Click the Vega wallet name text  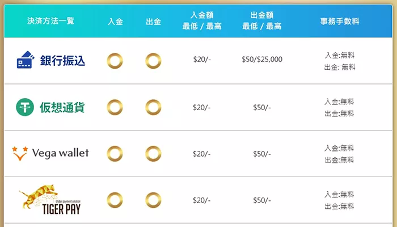click(60, 153)
